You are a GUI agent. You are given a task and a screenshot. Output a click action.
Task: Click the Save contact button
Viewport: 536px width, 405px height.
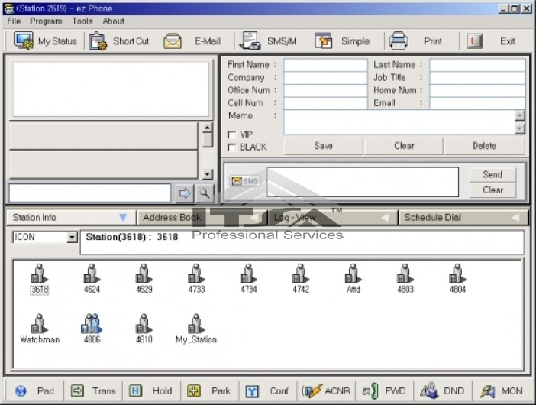pyautogui.click(x=323, y=146)
